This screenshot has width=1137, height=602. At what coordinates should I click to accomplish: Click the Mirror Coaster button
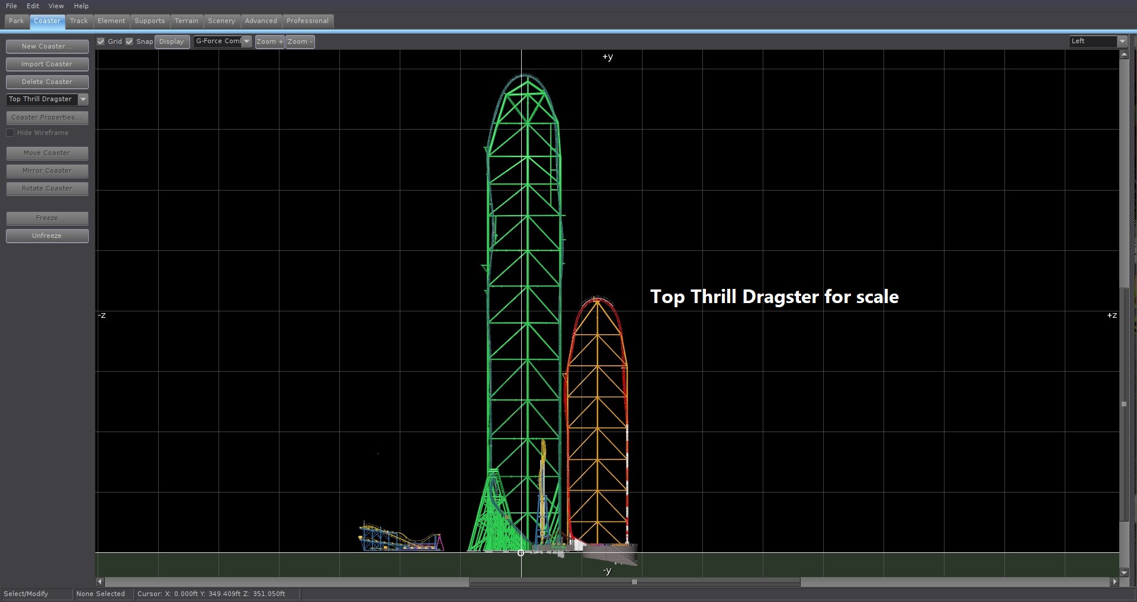tap(47, 170)
